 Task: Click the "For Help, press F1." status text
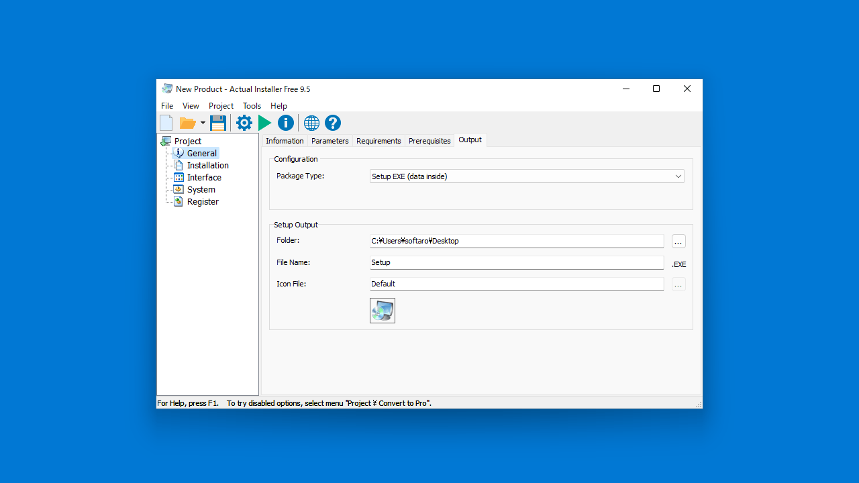188,403
